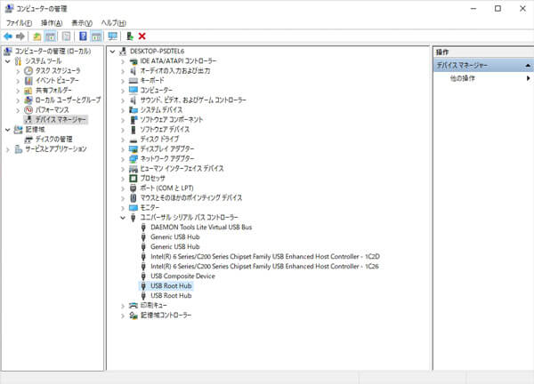The width and height of the screenshot is (534, 384).
Task: Click 他の操作 in the actions pane
Action: [x=463, y=79]
